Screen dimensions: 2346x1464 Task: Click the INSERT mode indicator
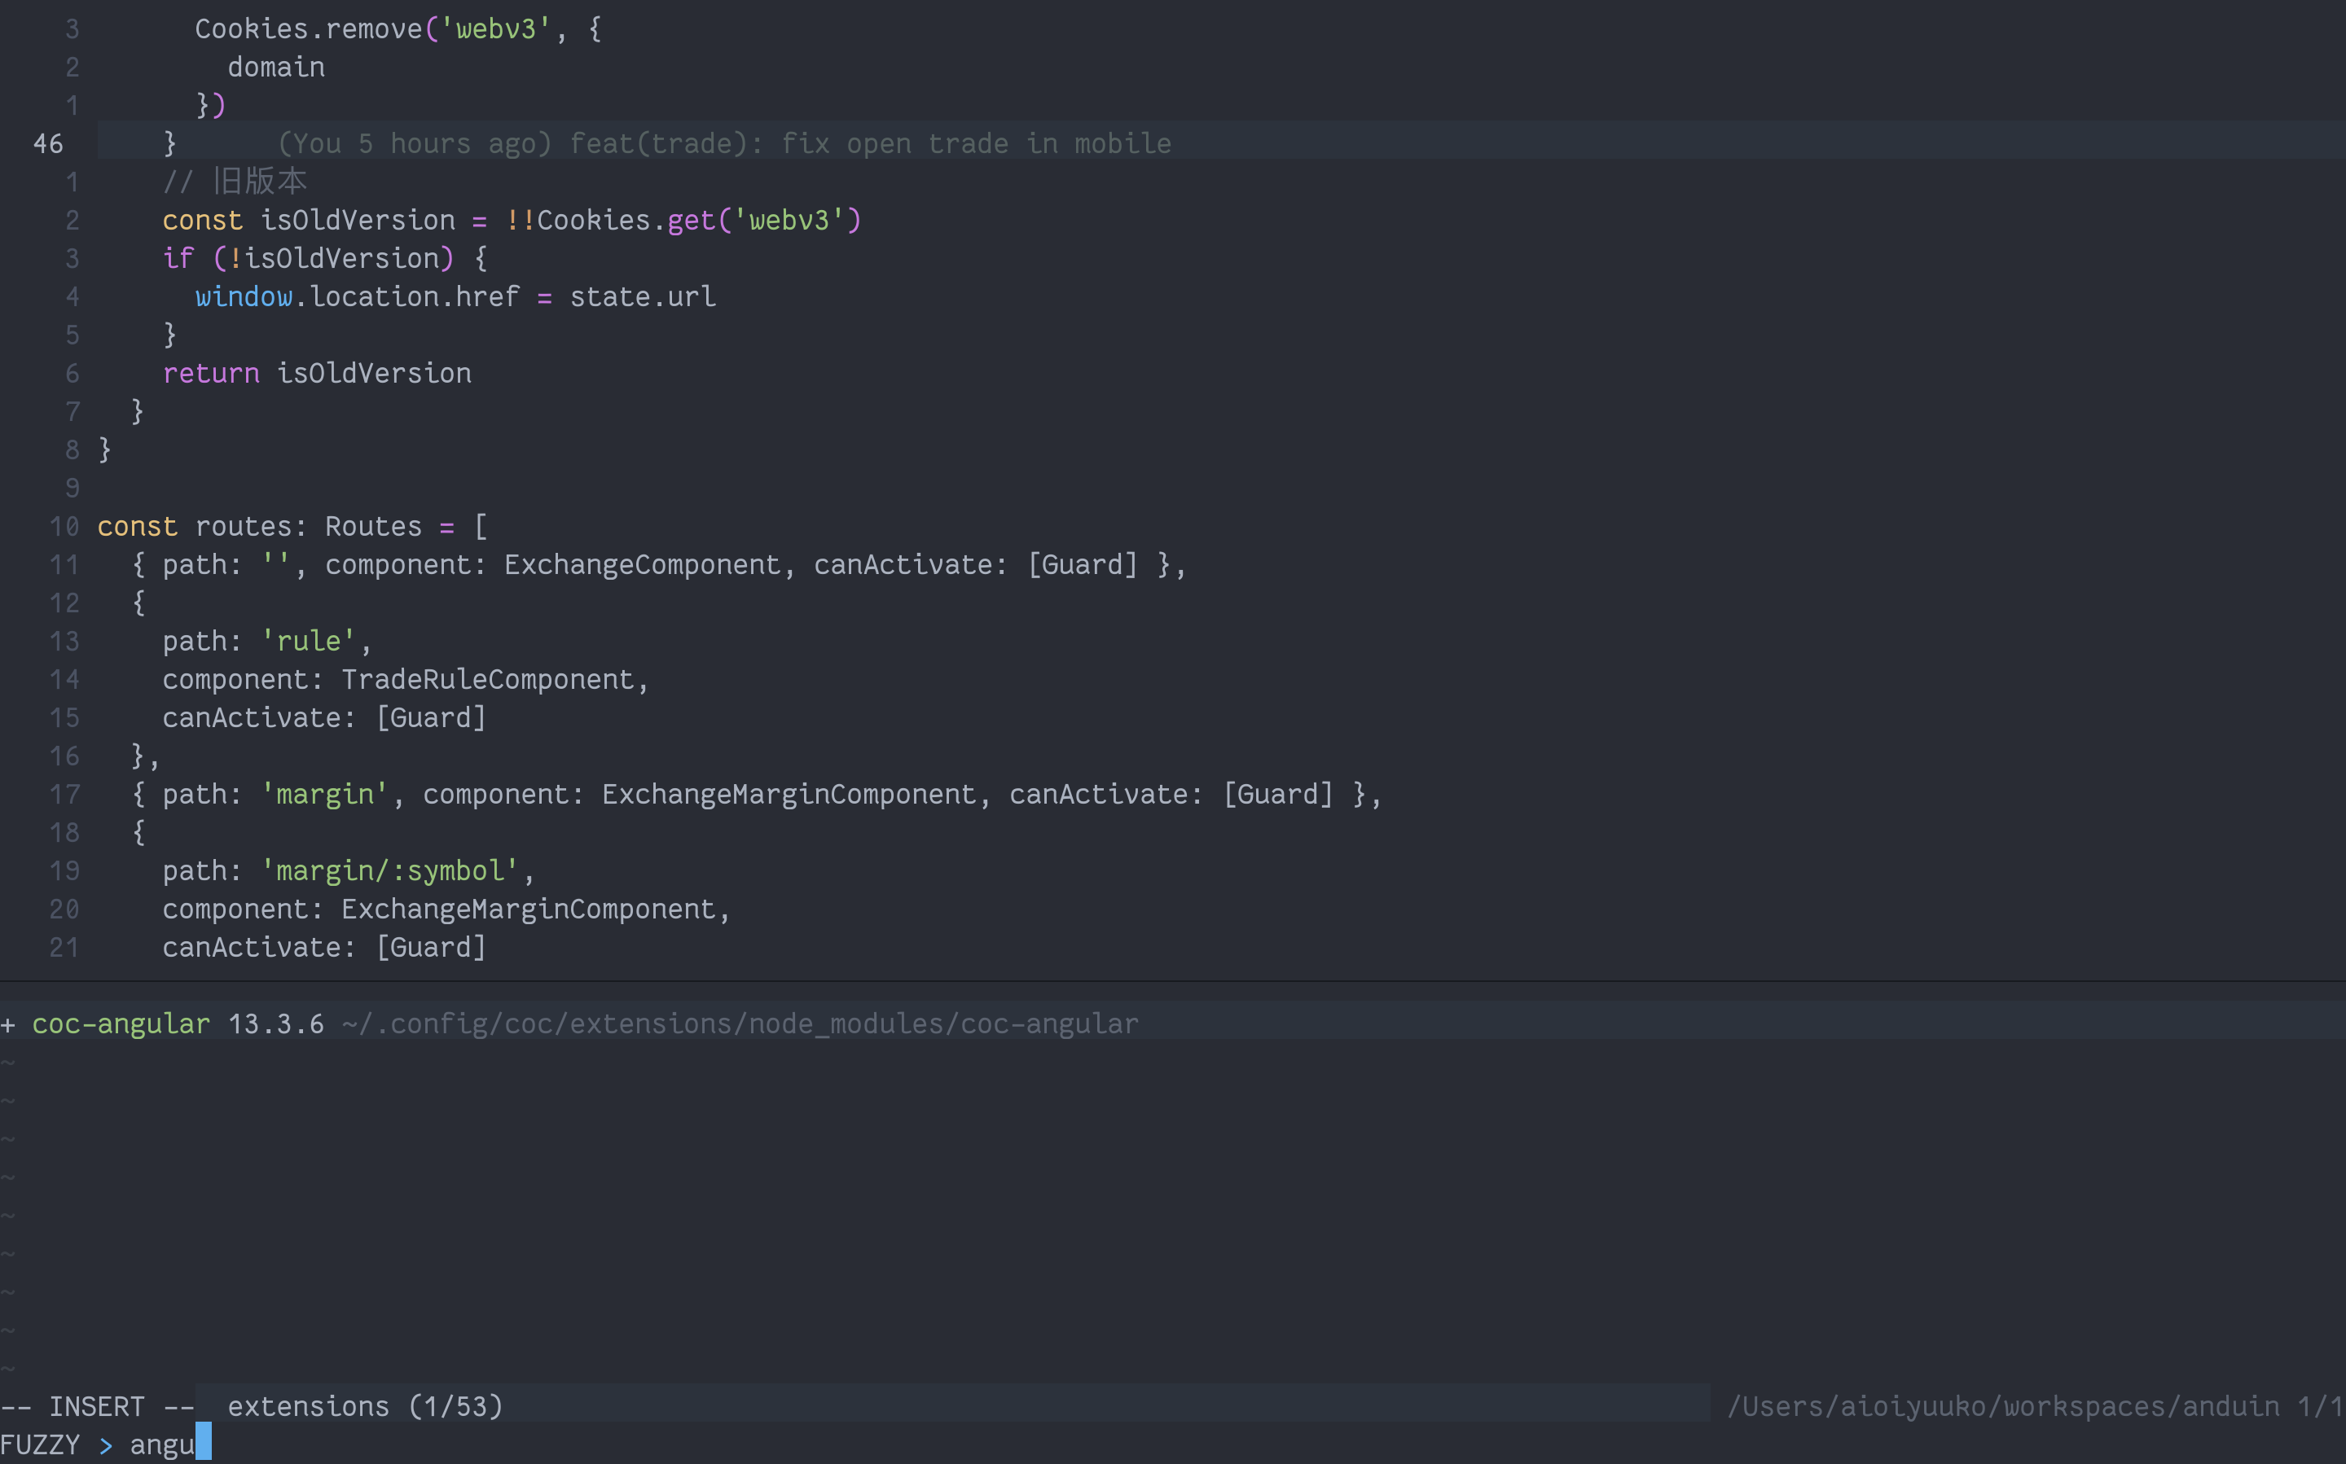[96, 1406]
